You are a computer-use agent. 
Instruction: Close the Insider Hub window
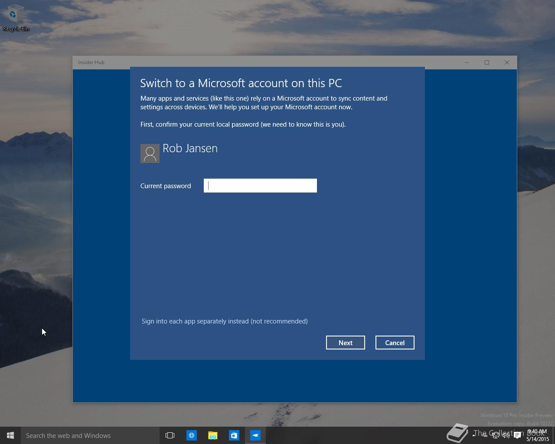[x=507, y=62]
